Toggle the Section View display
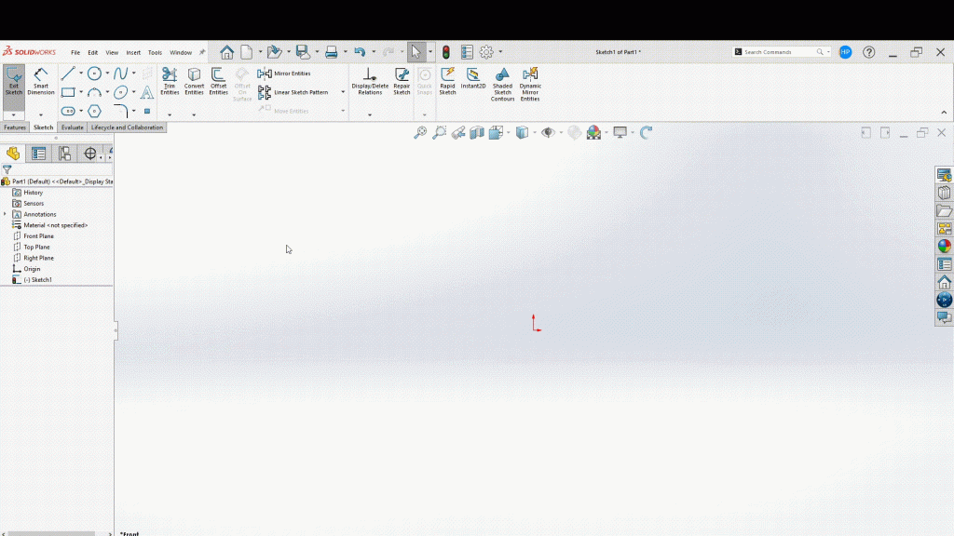This screenshot has height=536, width=954. point(476,132)
